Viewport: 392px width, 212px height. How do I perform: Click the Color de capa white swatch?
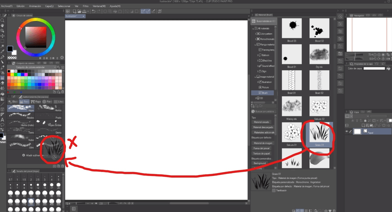(x=374, y=69)
